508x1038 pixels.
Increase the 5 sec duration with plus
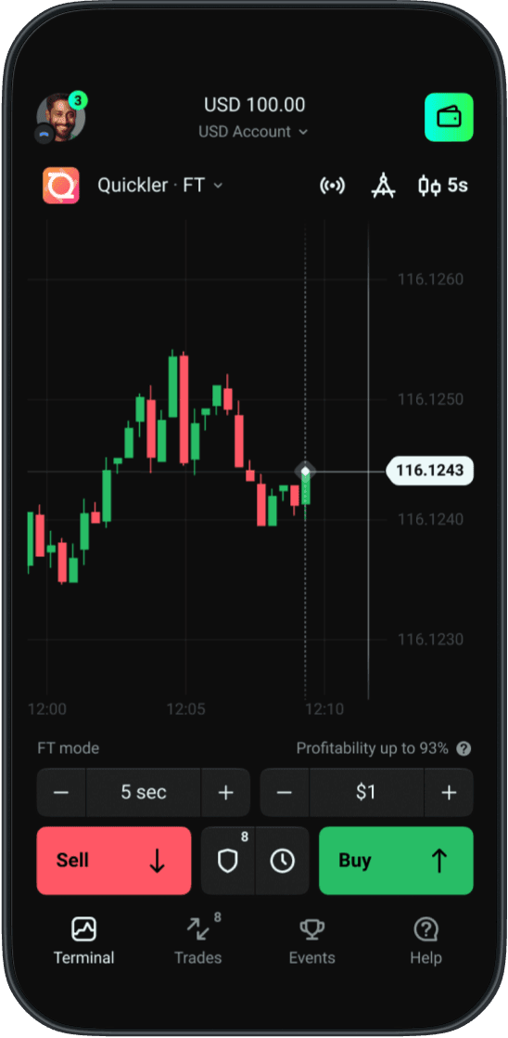click(226, 792)
